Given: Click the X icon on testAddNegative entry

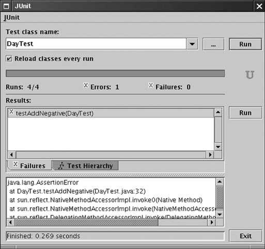Looking at the screenshot, I should 11,112.
